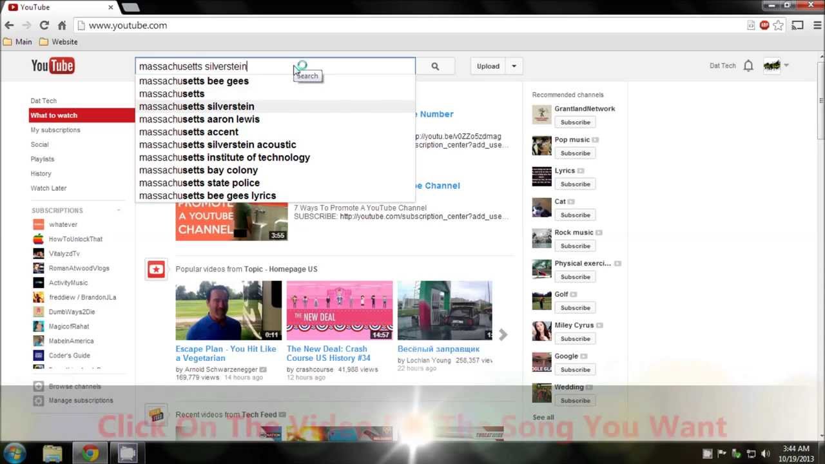Screen dimensions: 825x464
Task: Click the Adblock extension icon
Action: (764, 25)
